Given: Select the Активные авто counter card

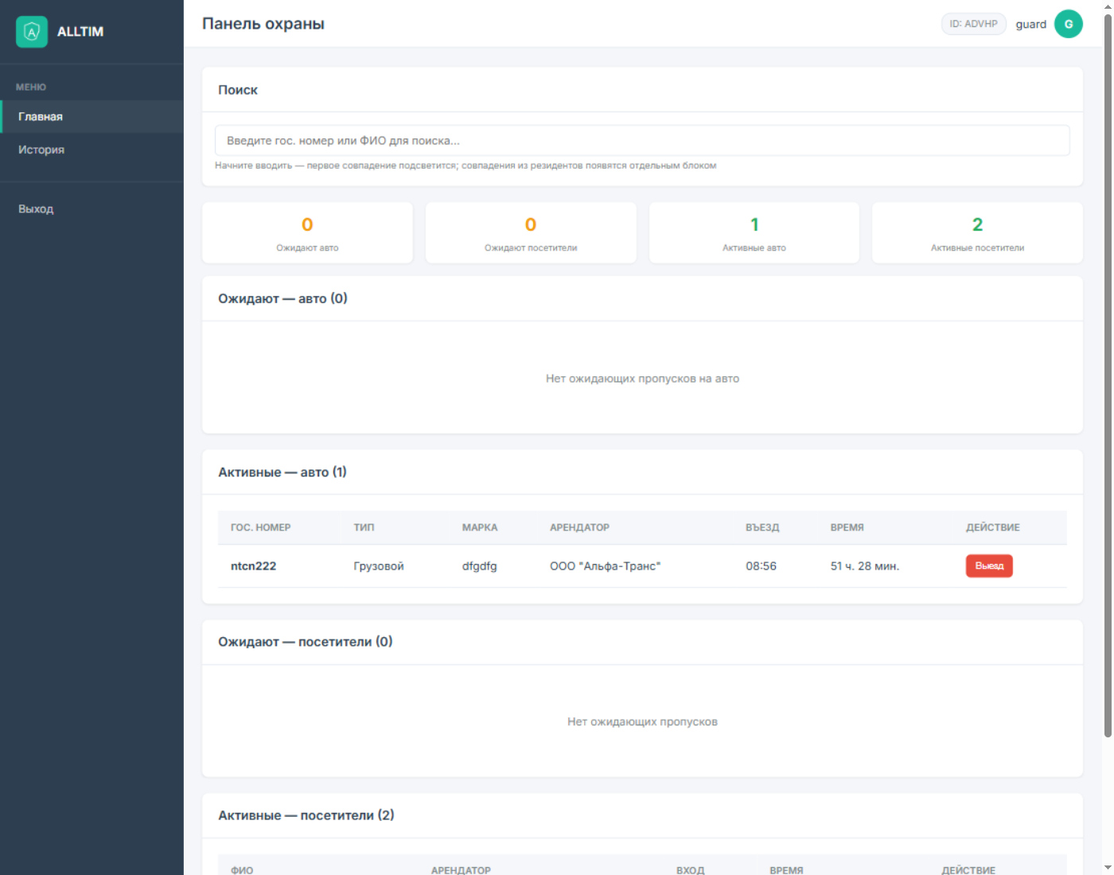Looking at the screenshot, I should click(x=754, y=232).
